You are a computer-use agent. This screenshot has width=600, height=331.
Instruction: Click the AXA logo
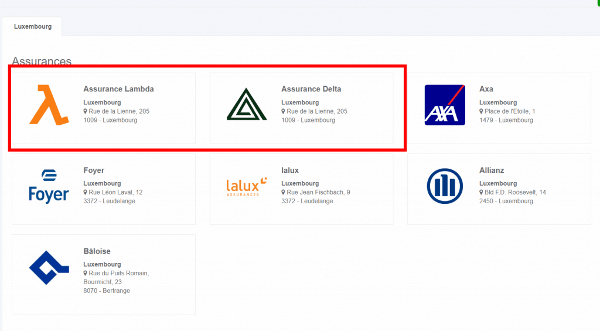[x=445, y=105]
